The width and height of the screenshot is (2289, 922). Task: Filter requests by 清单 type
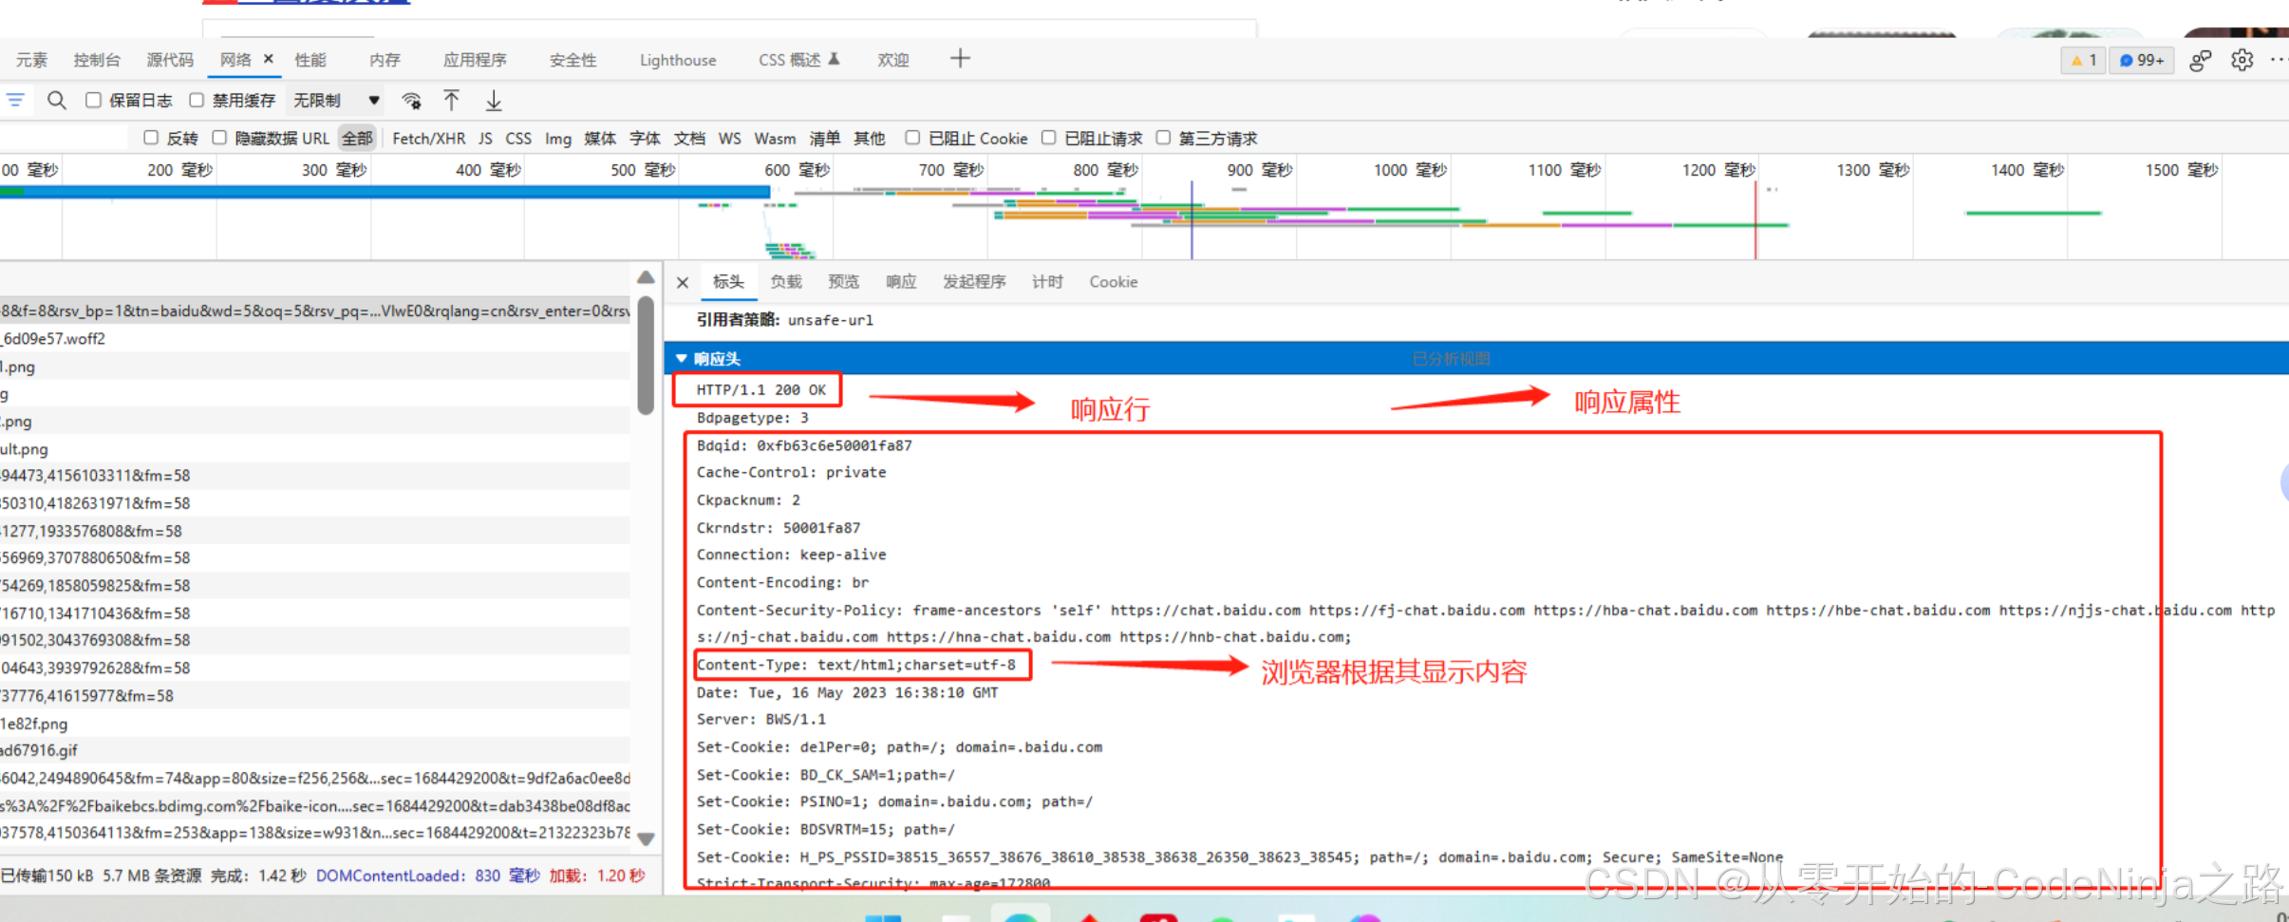pyautogui.click(x=825, y=139)
